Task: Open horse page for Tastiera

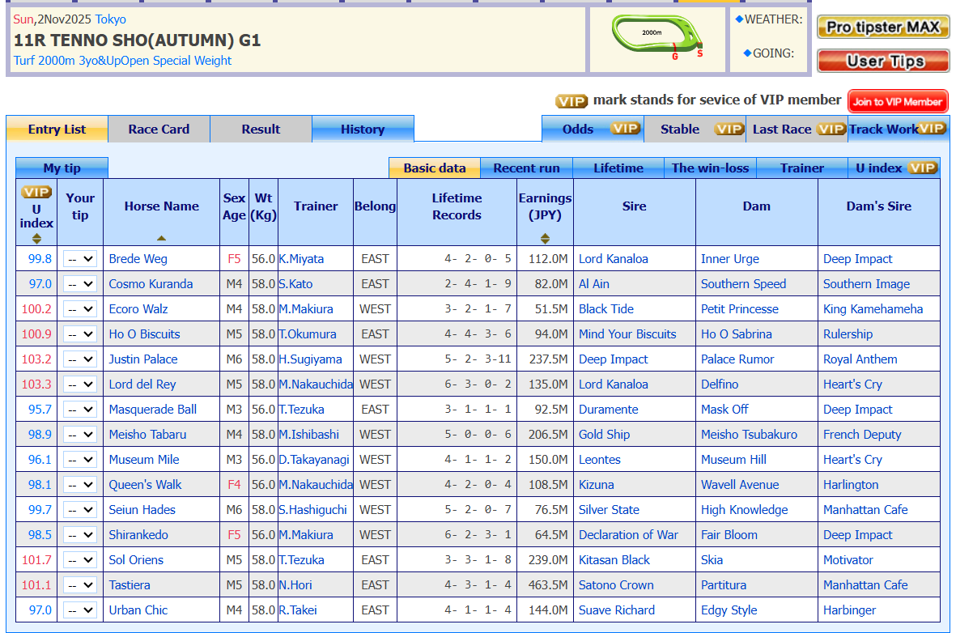Action: pyautogui.click(x=130, y=584)
